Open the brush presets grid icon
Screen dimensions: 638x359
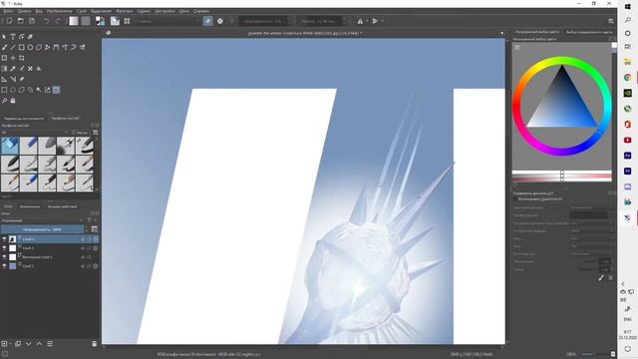coord(127,21)
